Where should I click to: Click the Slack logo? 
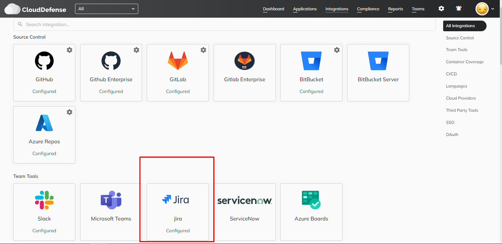44,200
